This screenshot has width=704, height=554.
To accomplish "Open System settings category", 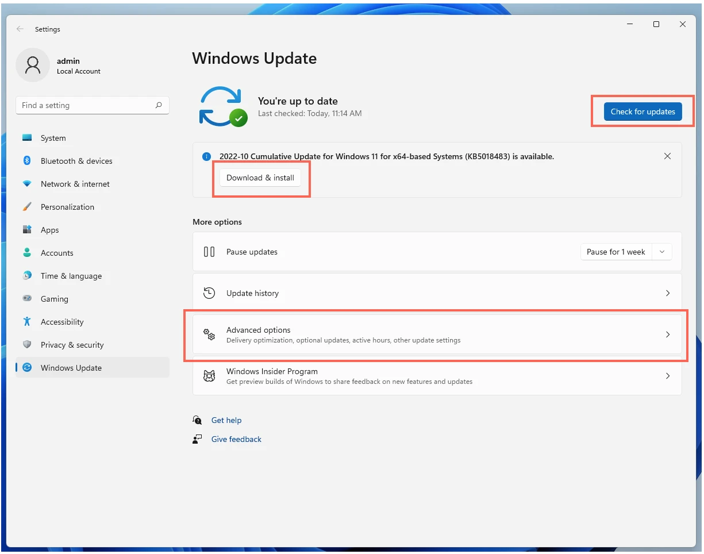I will coord(93,138).
